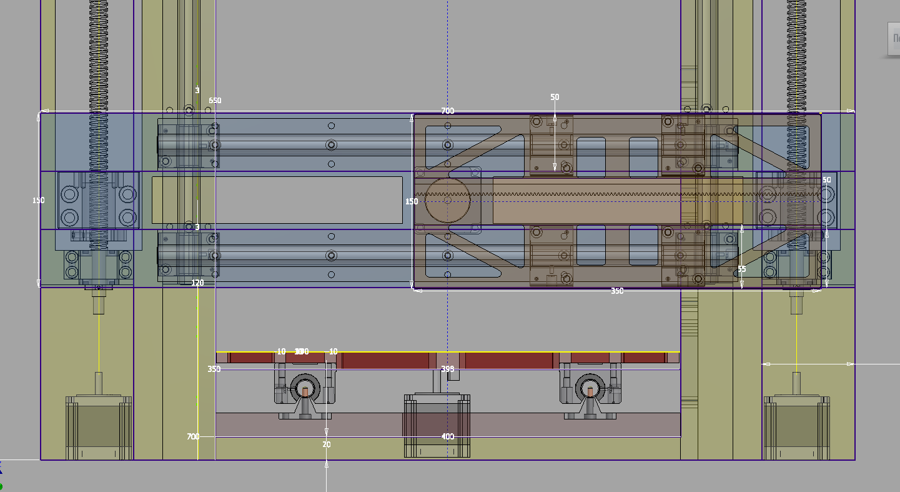The width and height of the screenshot is (900, 492).
Task: Select the "150" dimension at the crossbeam's left end
Action: click(39, 200)
